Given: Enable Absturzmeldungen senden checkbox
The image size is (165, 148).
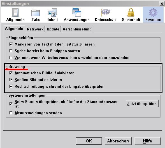Looking at the screenshot, I should (x=11, y=113).
